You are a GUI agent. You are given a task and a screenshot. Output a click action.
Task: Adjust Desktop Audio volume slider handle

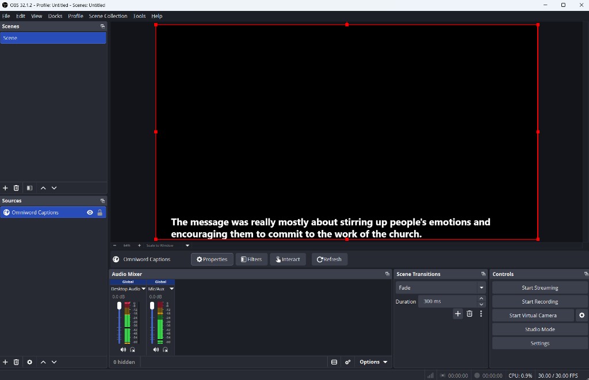click(x=120, y=306)
